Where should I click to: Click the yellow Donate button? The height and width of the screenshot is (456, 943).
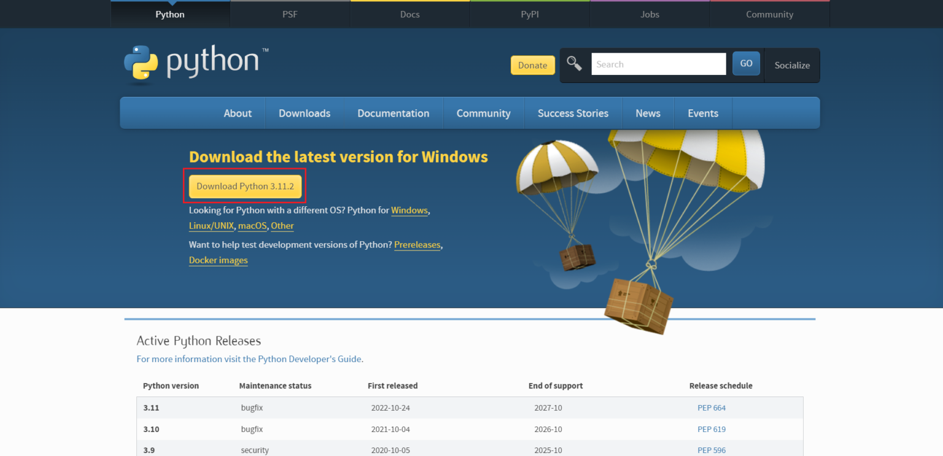pyautogui.click(x=532, y=65)
